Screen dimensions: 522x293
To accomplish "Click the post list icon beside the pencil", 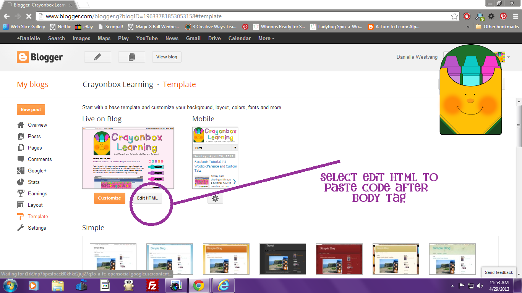I will (x=131, y=57).
